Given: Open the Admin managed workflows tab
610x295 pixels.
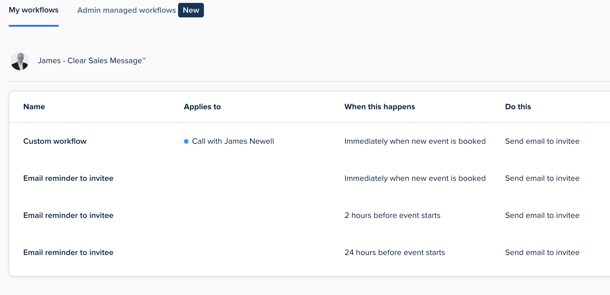Looking at the screenshot, I should click(x=126, y=10).
